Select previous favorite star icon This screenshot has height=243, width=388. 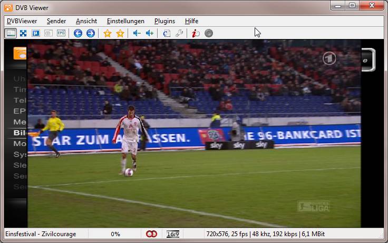point(108,33)
